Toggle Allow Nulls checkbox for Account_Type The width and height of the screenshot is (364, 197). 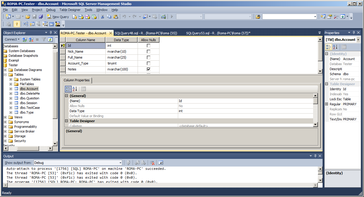pyautogui.click(x=149, y=63)
